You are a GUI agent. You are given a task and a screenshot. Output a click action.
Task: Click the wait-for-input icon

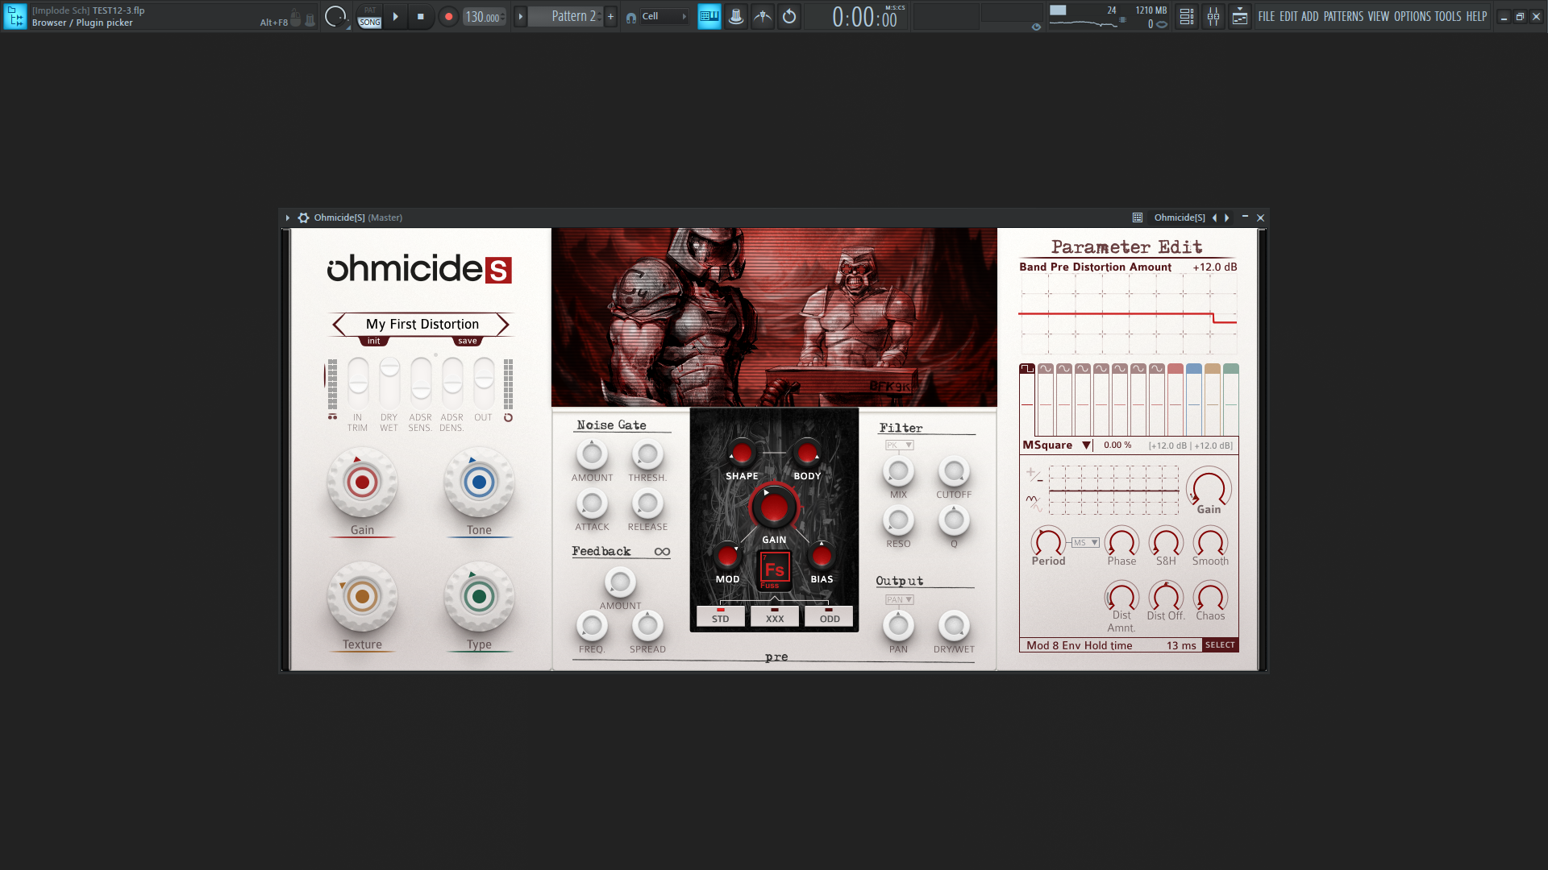[x=763, y=16]
